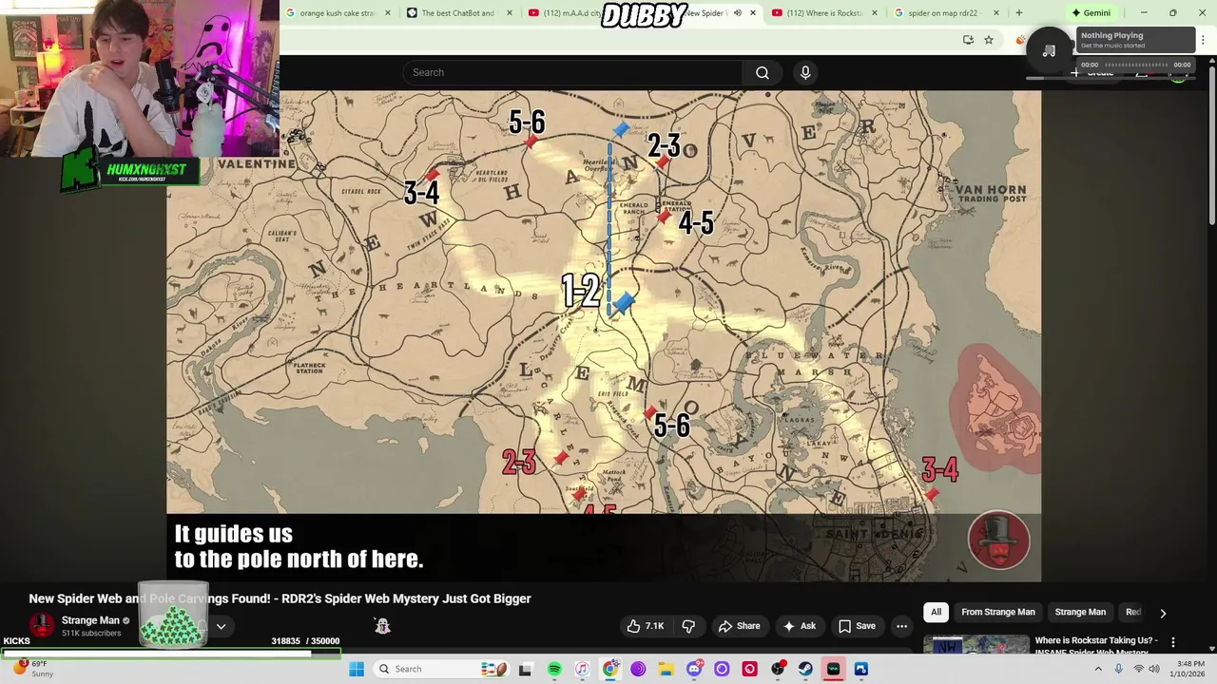Close the 'orange kush cake' tab

(x=387, y=13)
